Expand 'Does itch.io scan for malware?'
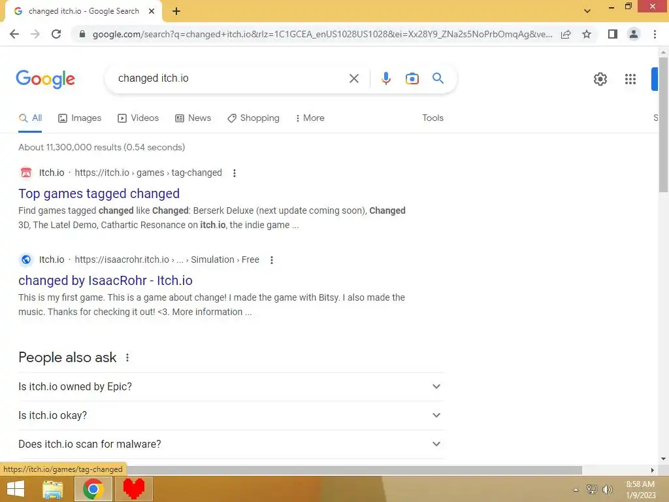The width and height of the screenshot is (669, 502). click(231, 444)
